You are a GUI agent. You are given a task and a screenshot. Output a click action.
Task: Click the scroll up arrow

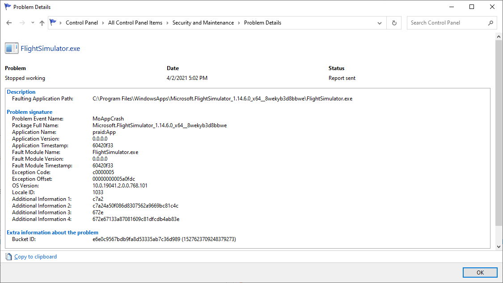click(x=499, y=37)
